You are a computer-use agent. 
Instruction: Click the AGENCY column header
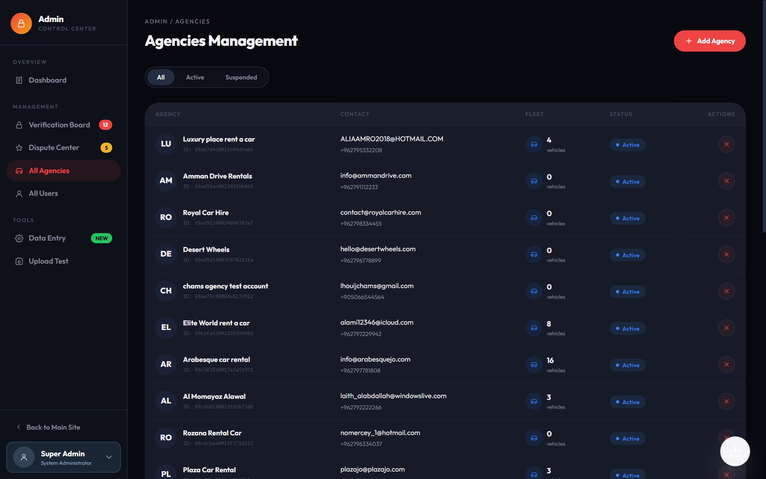(x=168, y=114)
